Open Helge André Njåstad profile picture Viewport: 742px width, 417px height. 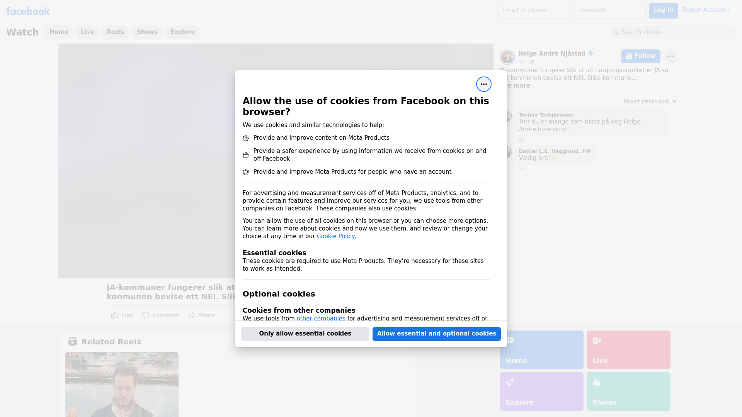tap(507, 57)
